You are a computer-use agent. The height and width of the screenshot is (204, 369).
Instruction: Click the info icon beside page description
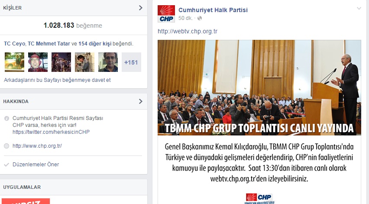pos(6,118)
